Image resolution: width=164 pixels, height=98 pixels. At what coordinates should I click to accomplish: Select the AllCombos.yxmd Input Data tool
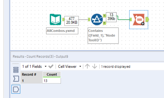(x=55, y=19)
